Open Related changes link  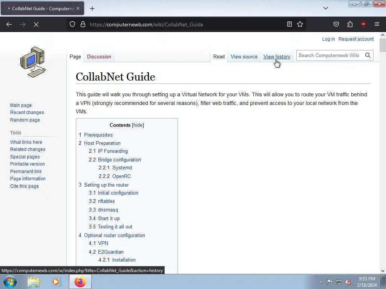point(28,149)
